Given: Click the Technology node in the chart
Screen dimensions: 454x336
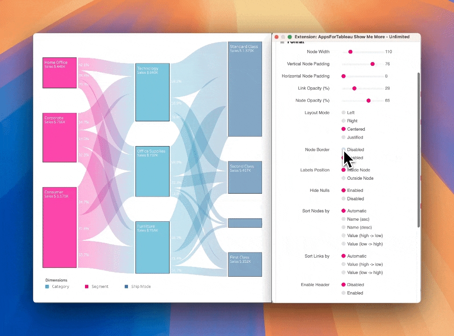Looking at the screenshot, I should point(152,92).
